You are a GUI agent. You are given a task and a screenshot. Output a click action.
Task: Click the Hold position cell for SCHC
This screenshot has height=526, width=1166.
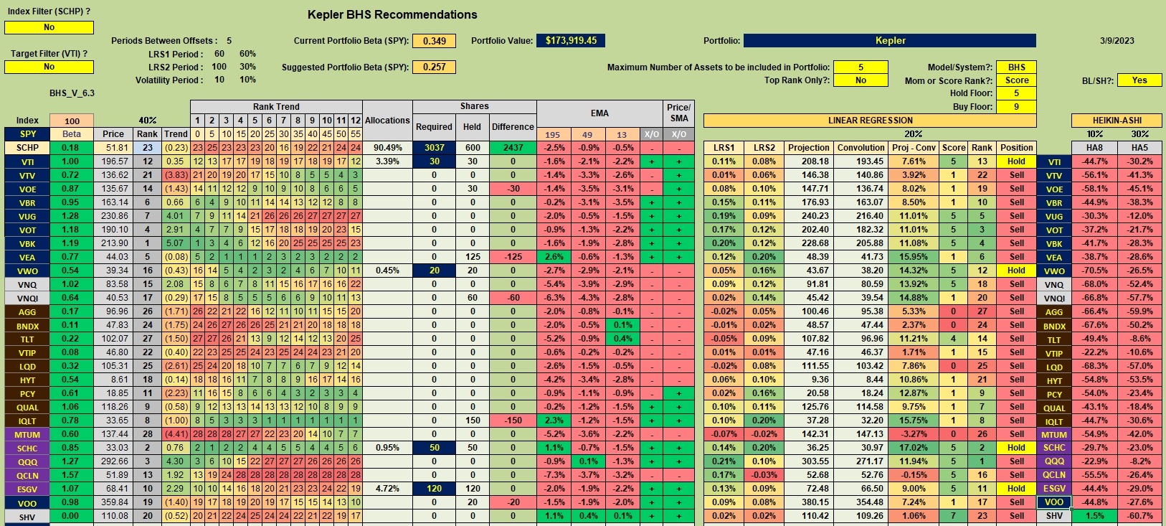[1016, 448]
